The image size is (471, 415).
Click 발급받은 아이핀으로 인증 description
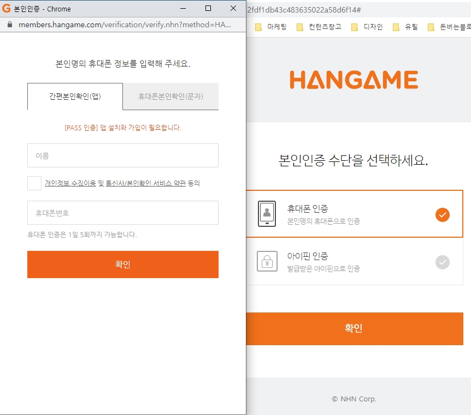click(x=323, y=269)
